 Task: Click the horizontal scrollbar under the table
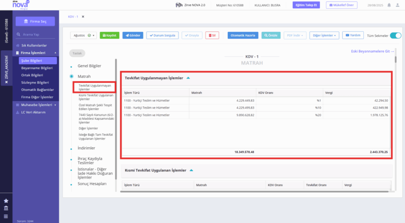point(254,191)
